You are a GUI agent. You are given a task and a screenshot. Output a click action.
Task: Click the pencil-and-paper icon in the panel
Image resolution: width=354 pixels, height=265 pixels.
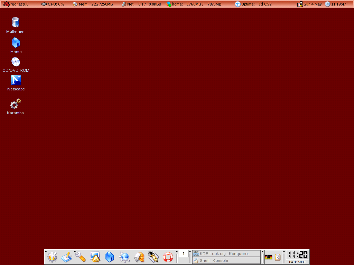click(66, 257)
